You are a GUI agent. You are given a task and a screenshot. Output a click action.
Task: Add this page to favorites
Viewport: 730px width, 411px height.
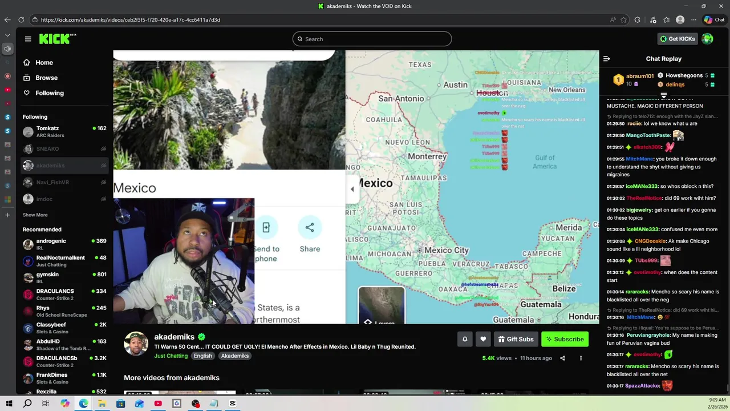[623, 19]
